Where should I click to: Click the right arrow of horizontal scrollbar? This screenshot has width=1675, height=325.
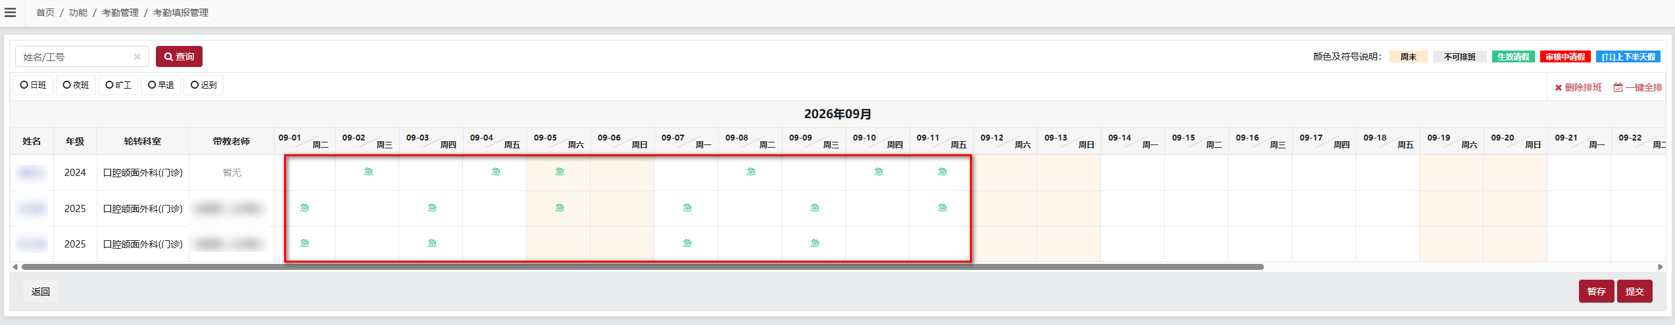[x=1661, y=267]
